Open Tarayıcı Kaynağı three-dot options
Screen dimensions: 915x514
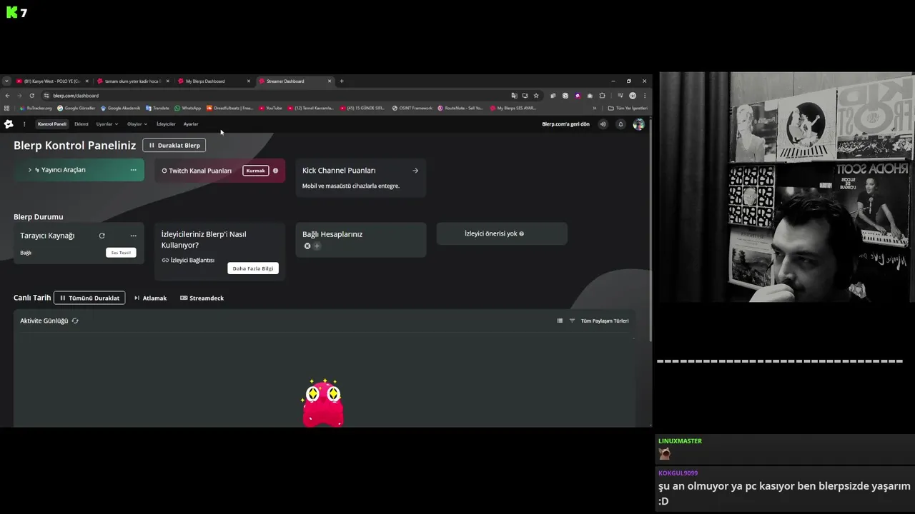coord(133,236)
